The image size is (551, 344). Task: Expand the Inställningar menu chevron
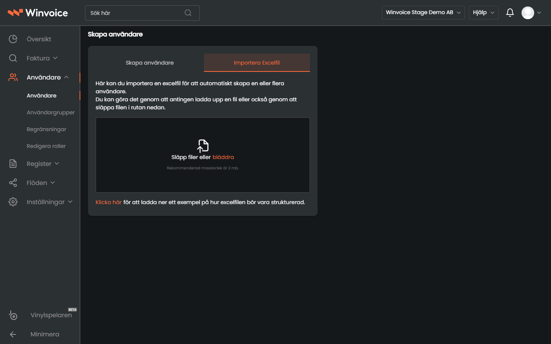pyautogui.click(x=70, y=202)
